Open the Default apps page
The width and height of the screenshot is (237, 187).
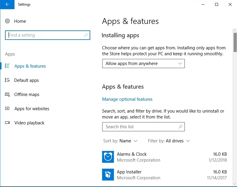pyautogui.click(x=27, y=80)
